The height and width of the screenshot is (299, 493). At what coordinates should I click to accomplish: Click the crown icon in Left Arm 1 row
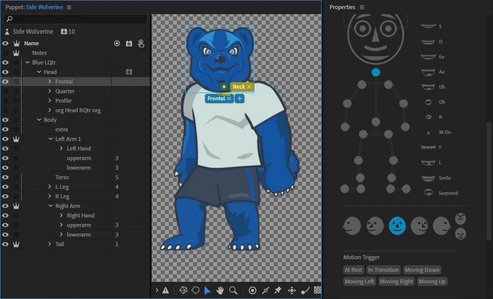[x=16, y=139]
